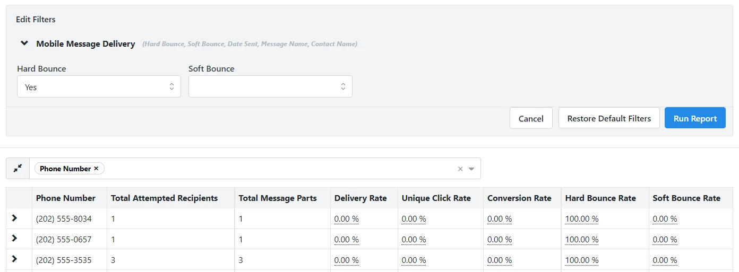Open the Soft Bounce dropdown
739x272 pixels.
[x=270, y=86]
